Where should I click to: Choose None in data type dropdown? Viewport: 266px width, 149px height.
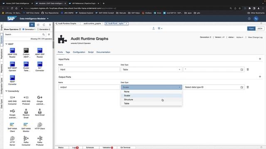[x=151, y=91]
